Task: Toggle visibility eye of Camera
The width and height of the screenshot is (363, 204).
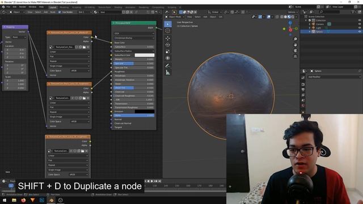Action: coord(360,24)
